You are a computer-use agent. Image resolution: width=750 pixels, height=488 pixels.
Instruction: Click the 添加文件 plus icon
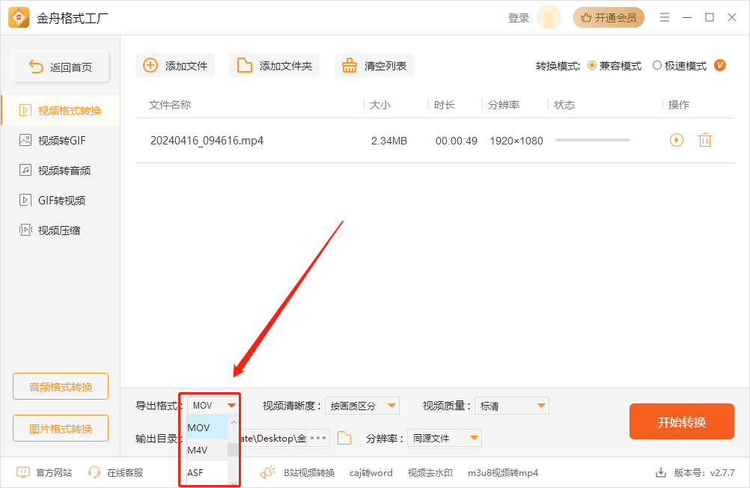(150, 66)
